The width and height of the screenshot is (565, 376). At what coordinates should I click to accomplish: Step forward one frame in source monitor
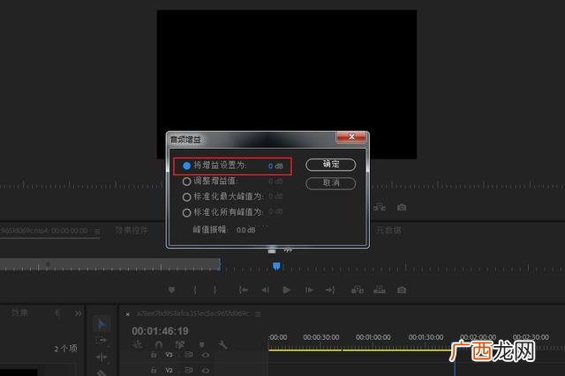point(309,290)
